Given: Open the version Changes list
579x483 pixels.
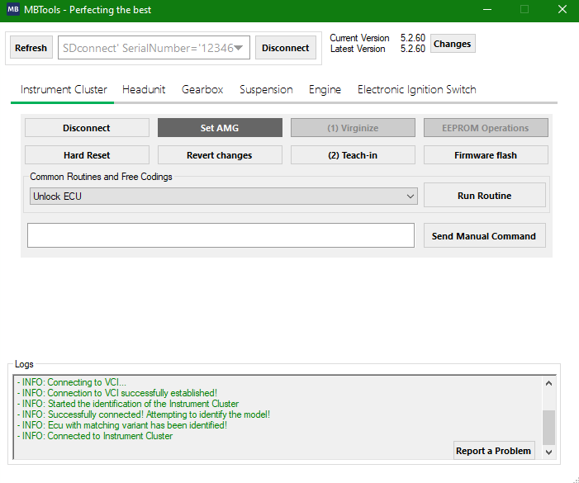Looking at the screenshot, I should pyautogui.click(x=452, y=44).
